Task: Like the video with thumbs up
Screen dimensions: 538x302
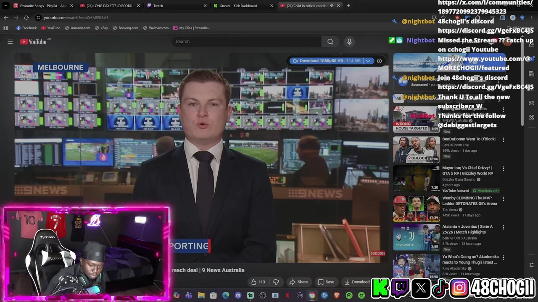Action: pyautogui.click(x=258, y=282)
